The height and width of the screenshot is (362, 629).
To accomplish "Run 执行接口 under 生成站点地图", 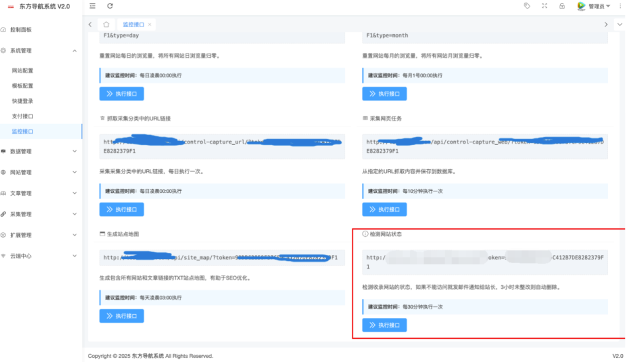I will 122,316.
